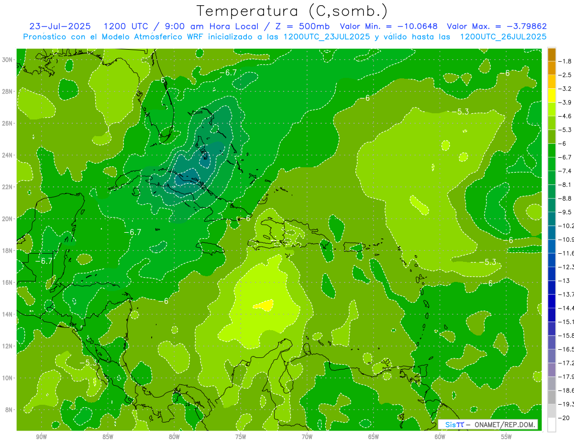
Task: Click the light gray swatch between -19.3 and -20
Action: 552,411
